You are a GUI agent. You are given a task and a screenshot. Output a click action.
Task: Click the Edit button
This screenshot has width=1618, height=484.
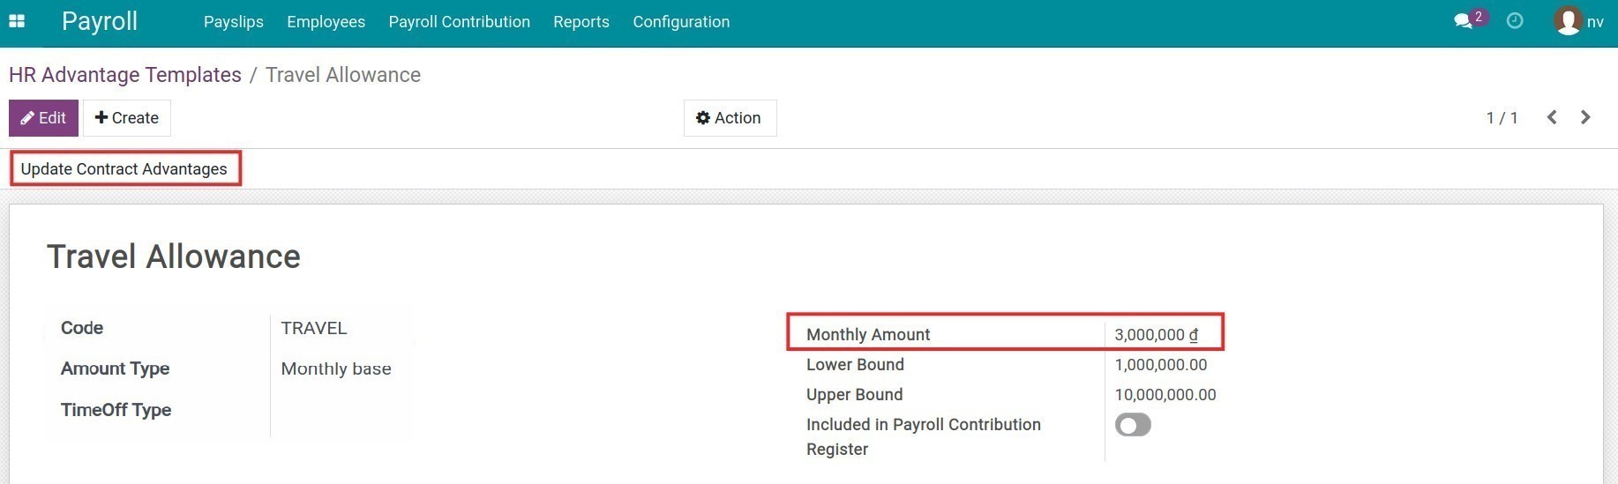pos(43,118)
